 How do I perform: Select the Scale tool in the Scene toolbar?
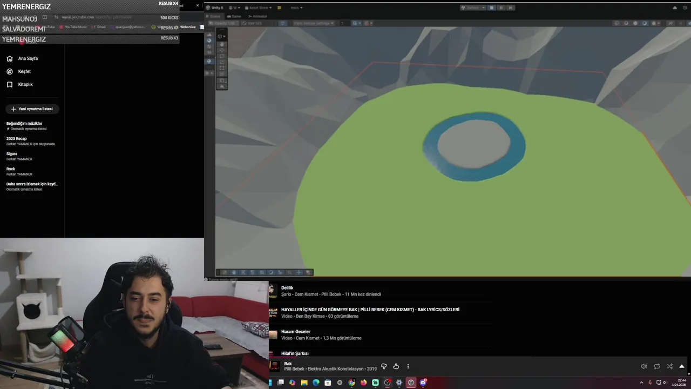click(x=222, y=62)
